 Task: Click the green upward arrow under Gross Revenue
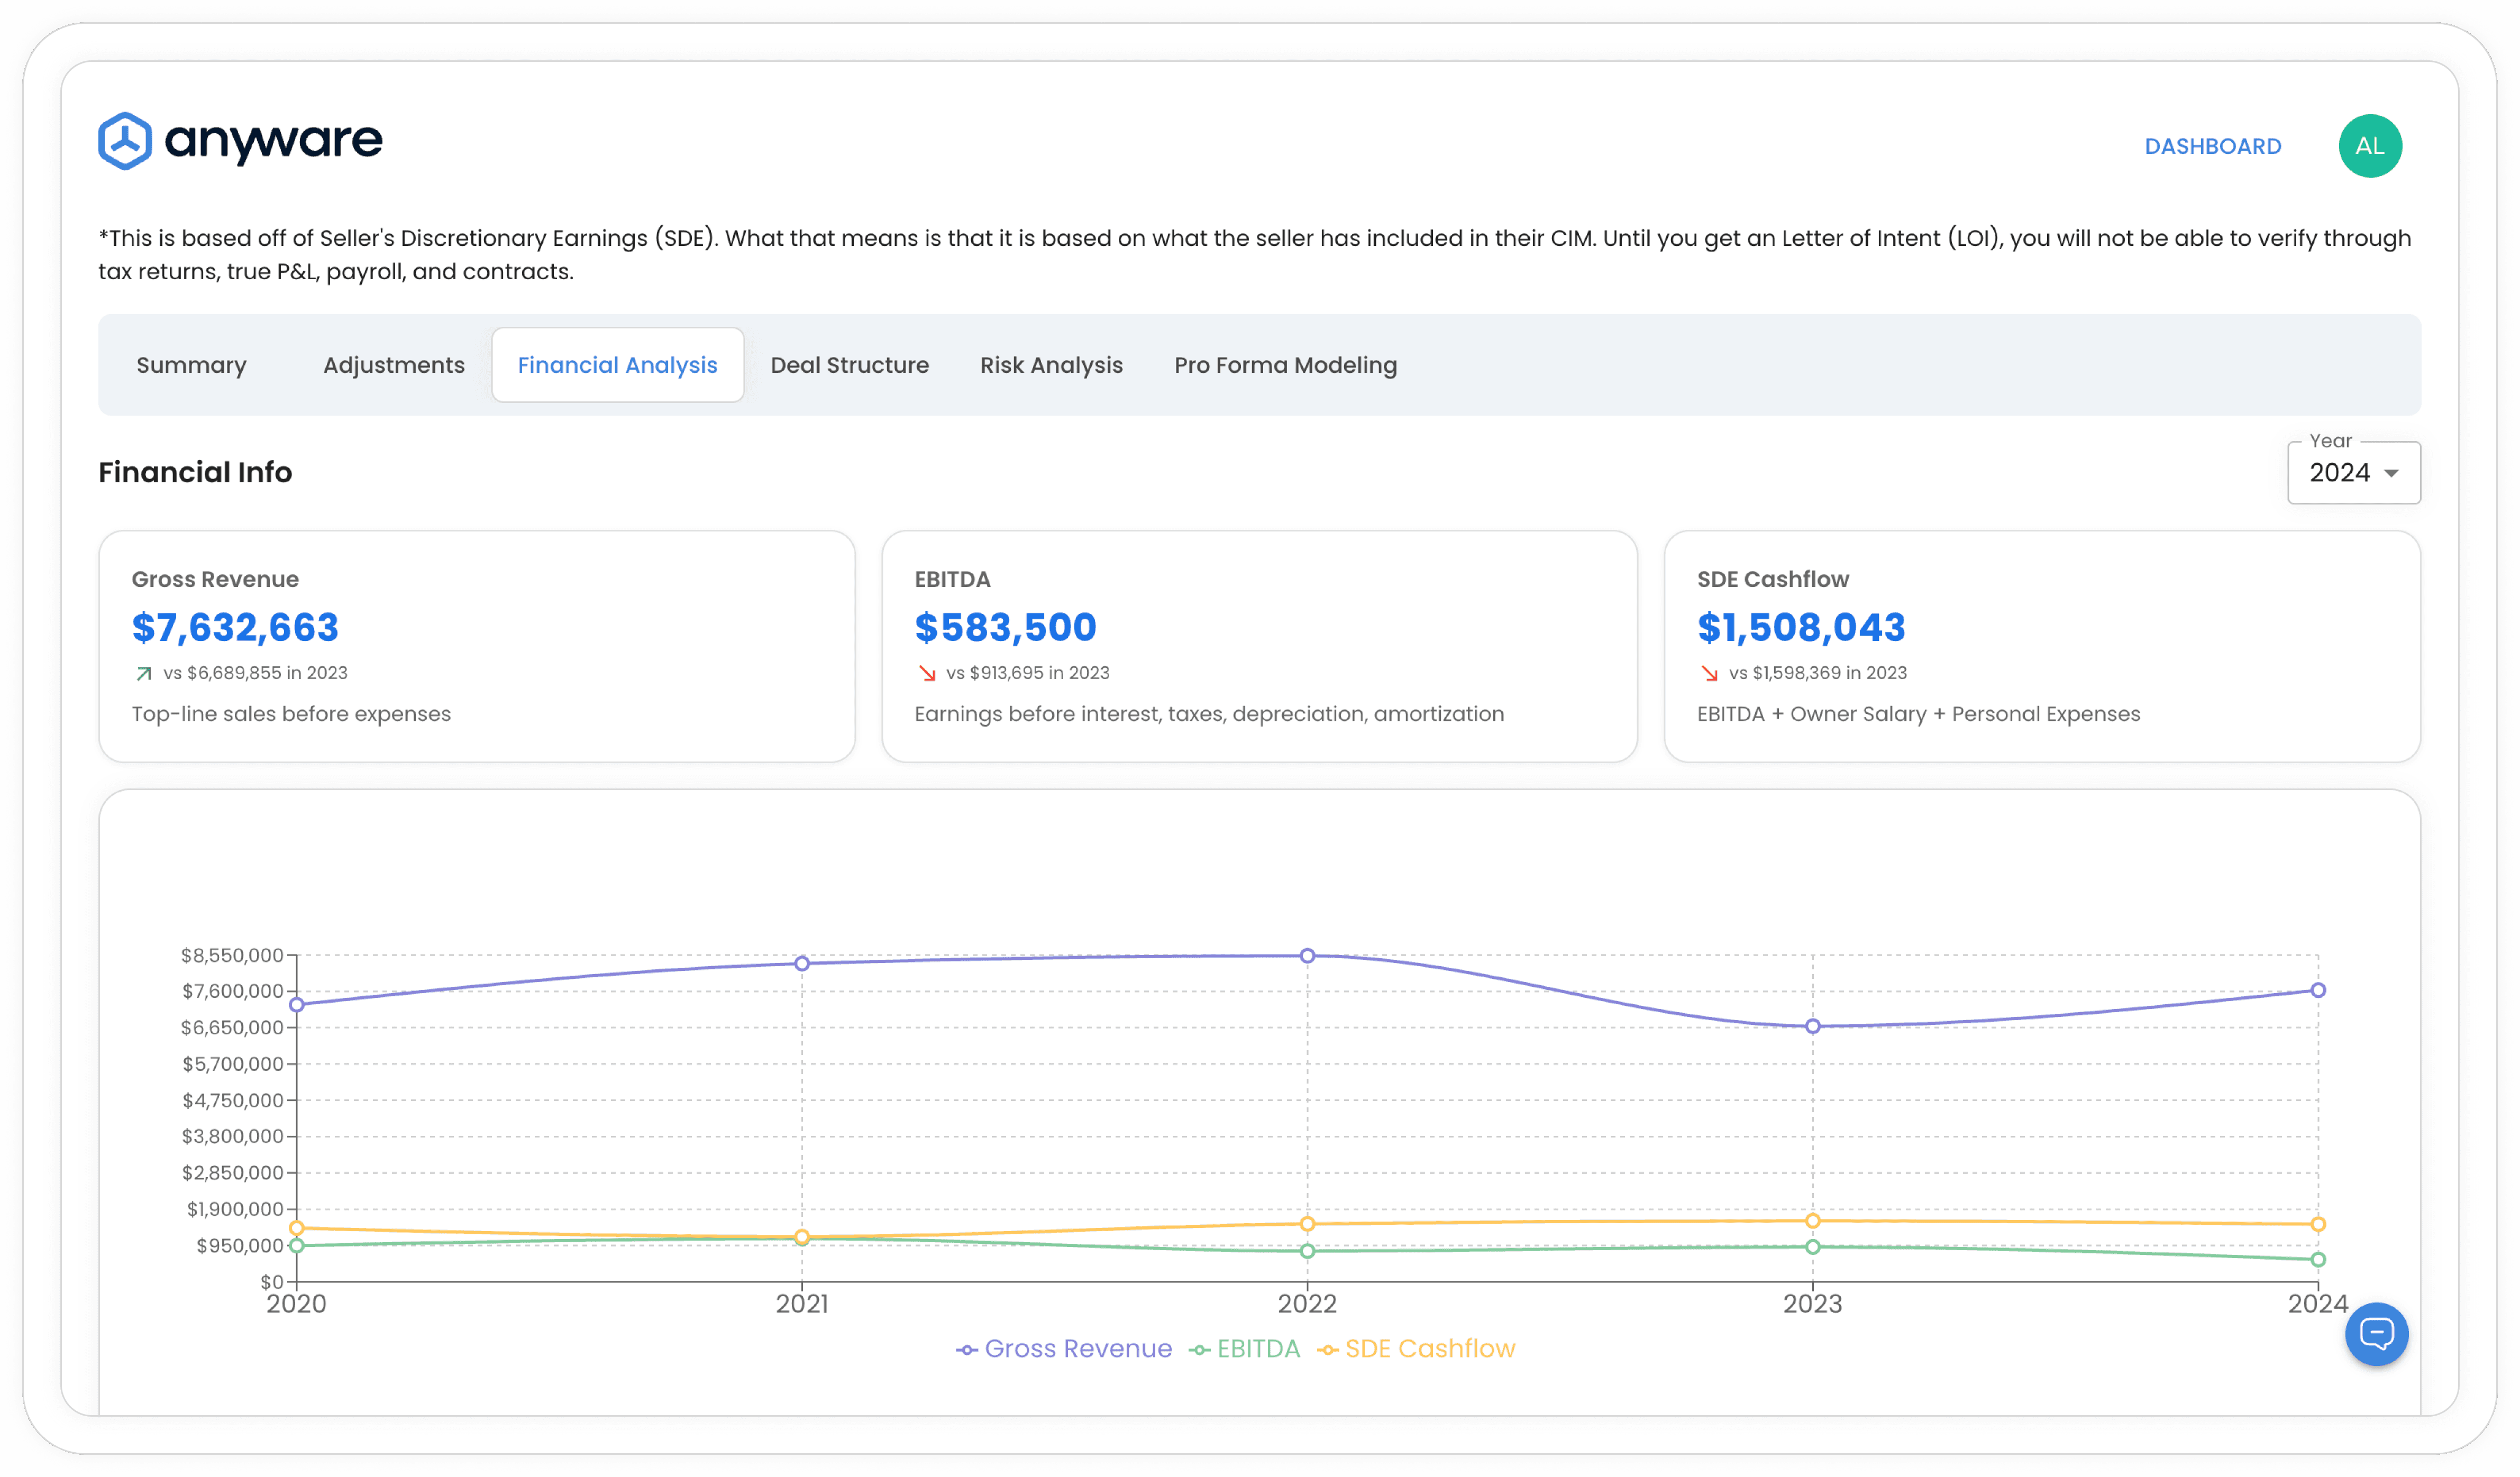coord(144,674)
